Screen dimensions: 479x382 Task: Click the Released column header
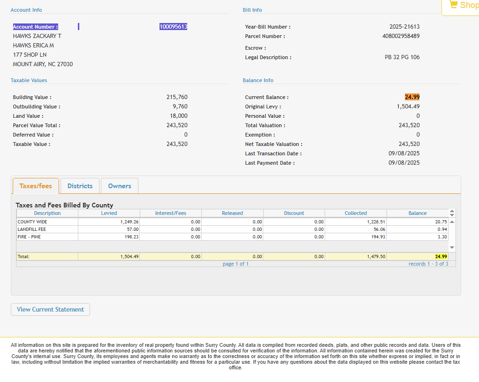tap(232, 213)
